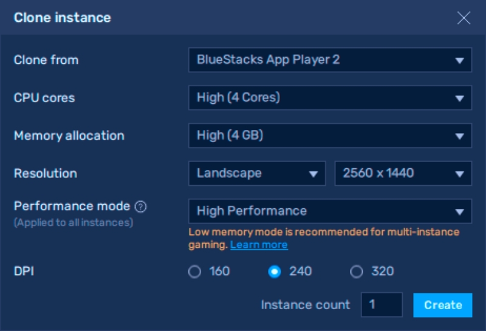Click the CPU cores label
Viewport: 486px width, 331px height.
click(x=44, y=98)
